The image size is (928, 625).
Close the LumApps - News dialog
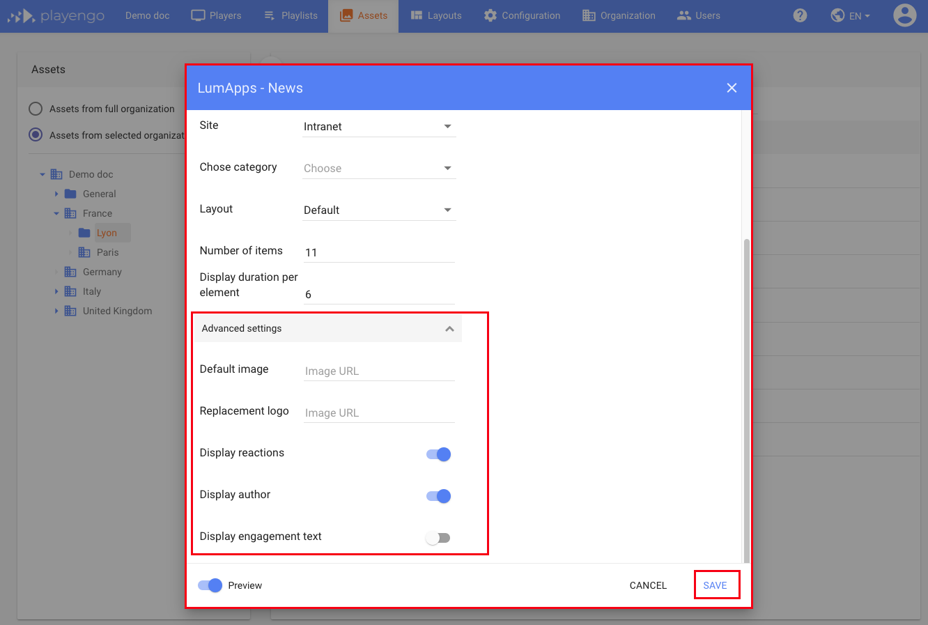[x=732, y=88]
